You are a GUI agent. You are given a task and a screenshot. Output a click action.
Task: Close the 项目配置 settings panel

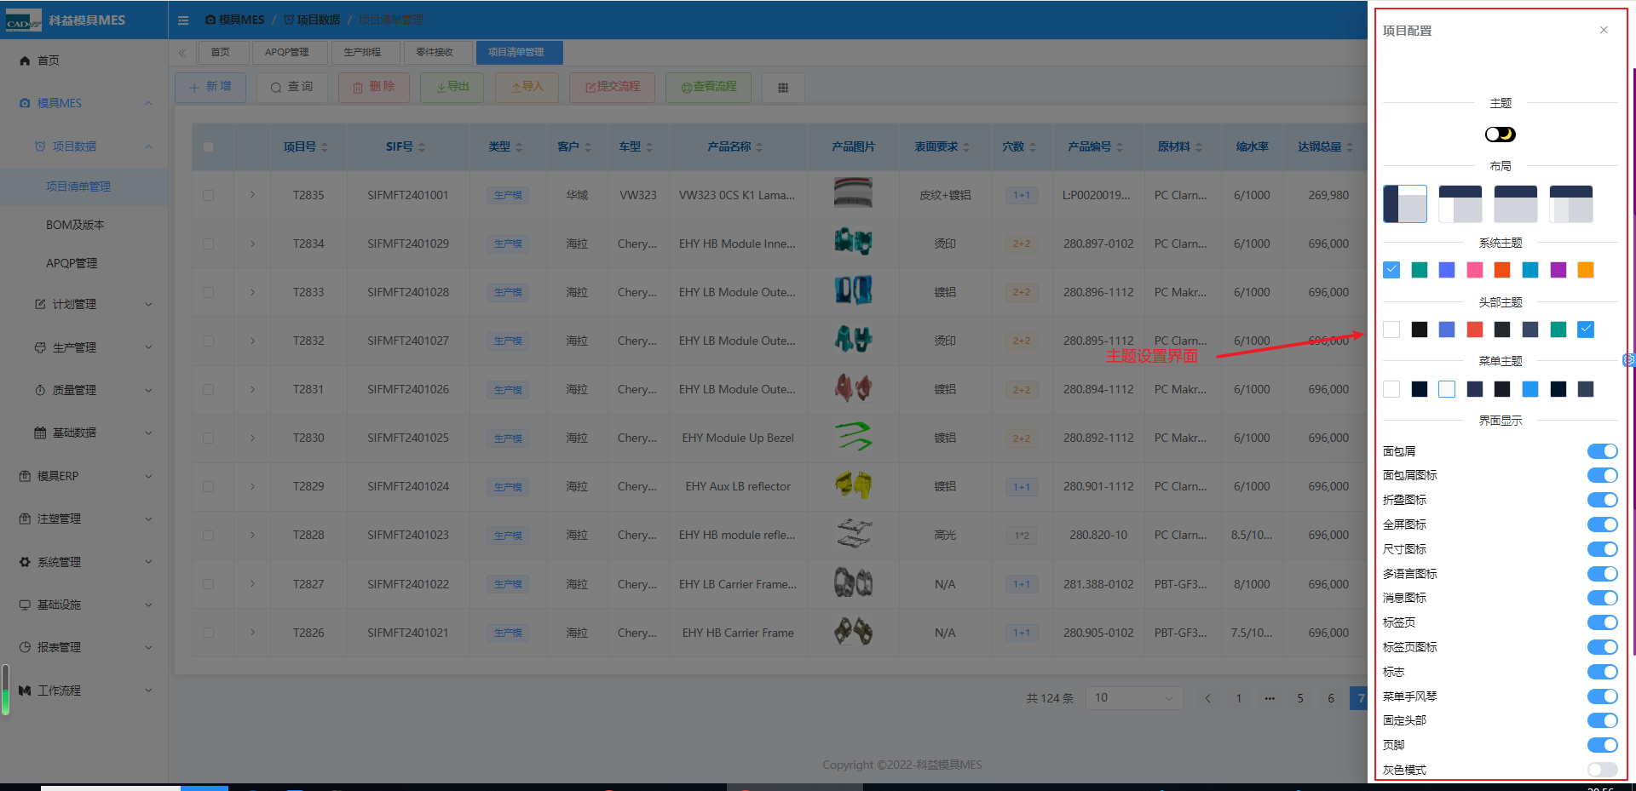(x=1604, y=30)
